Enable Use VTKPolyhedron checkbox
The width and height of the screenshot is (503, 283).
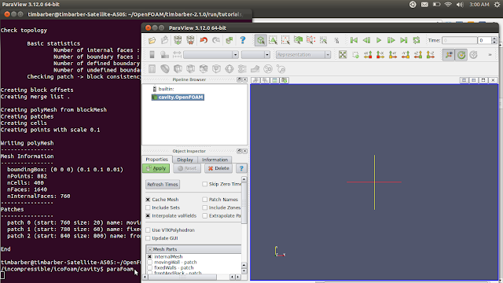[148, 230]
